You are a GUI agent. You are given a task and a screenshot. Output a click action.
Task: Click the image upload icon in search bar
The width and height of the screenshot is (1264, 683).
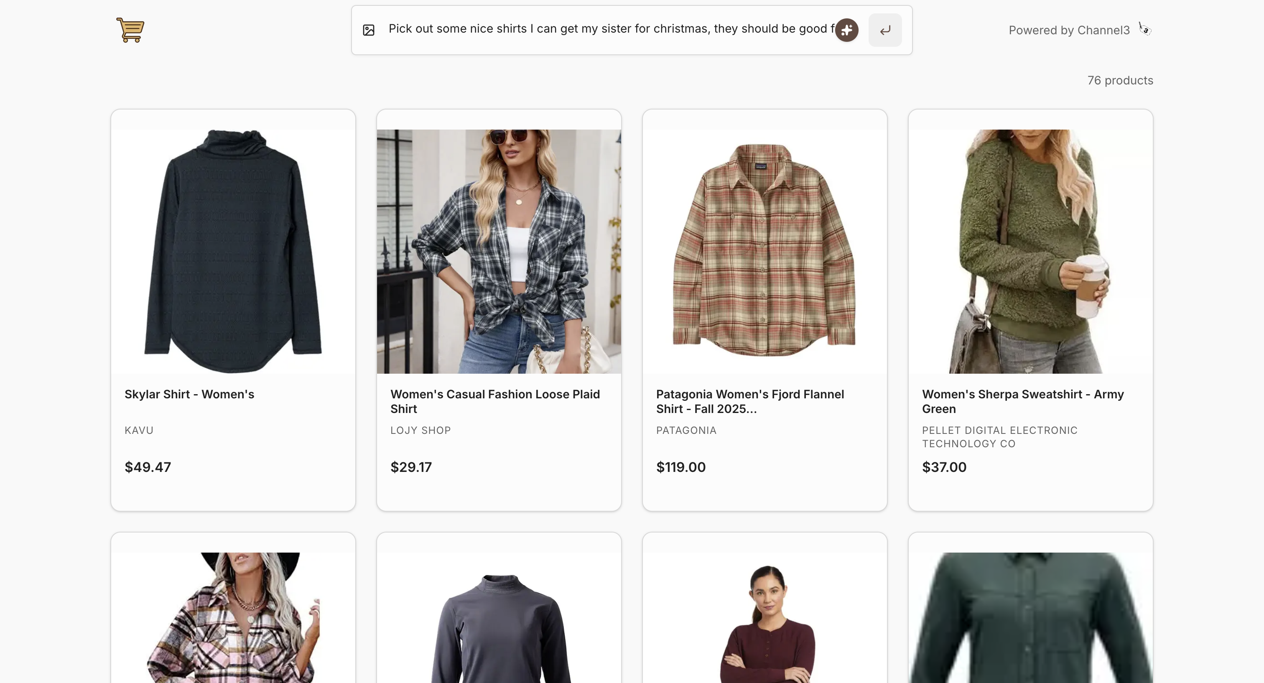click(x=368, y=30)
